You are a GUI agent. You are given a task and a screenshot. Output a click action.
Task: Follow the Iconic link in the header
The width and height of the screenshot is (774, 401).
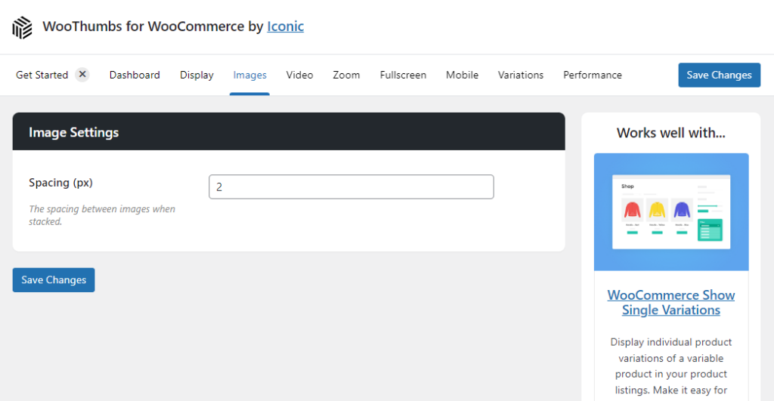[x=285, y=26]
